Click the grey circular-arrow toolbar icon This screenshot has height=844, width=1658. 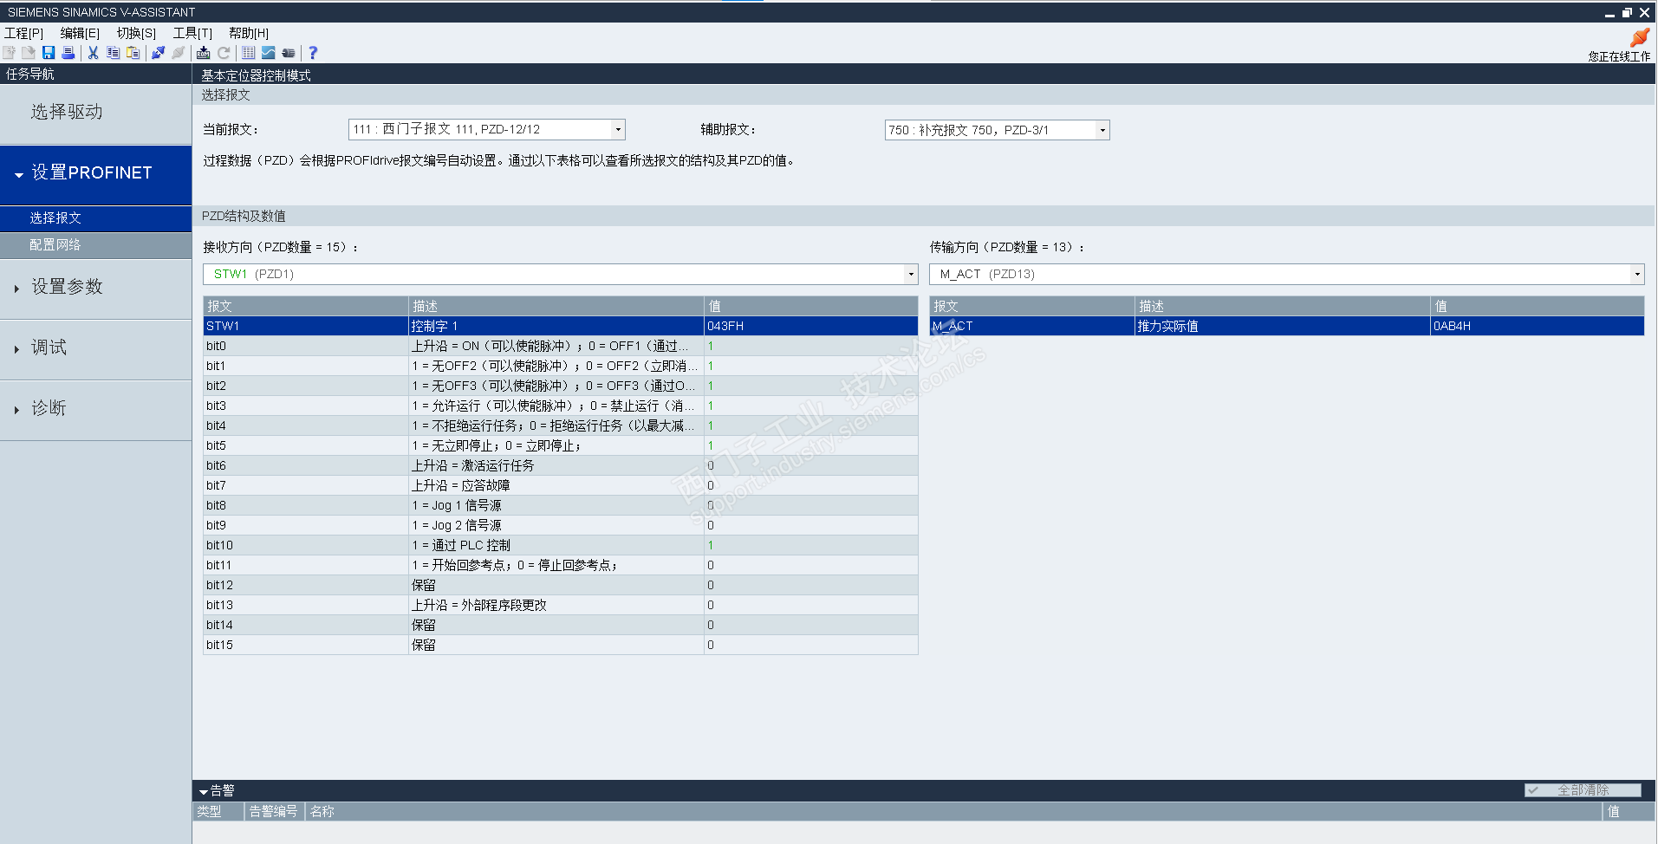click(x=224, y=53)
